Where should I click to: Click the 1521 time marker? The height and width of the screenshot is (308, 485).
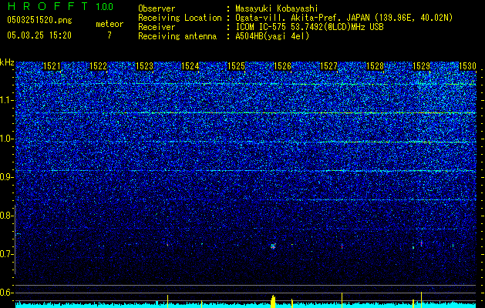[x=52, y=66]
